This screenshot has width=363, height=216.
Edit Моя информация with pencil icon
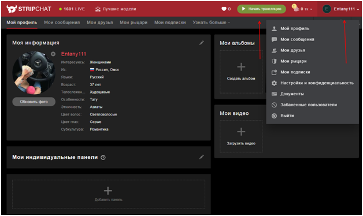coord(201,43)
